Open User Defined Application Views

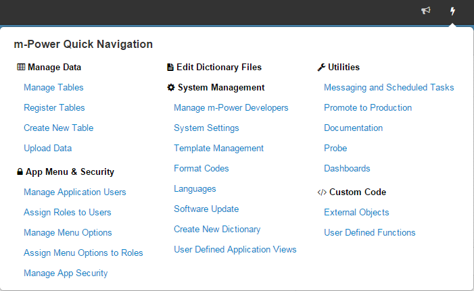pyautogui.click(x=235, y=249)
